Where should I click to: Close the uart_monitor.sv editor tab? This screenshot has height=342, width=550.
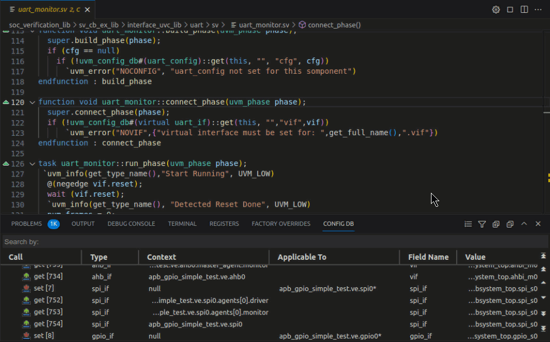click(x=87, y=9)
